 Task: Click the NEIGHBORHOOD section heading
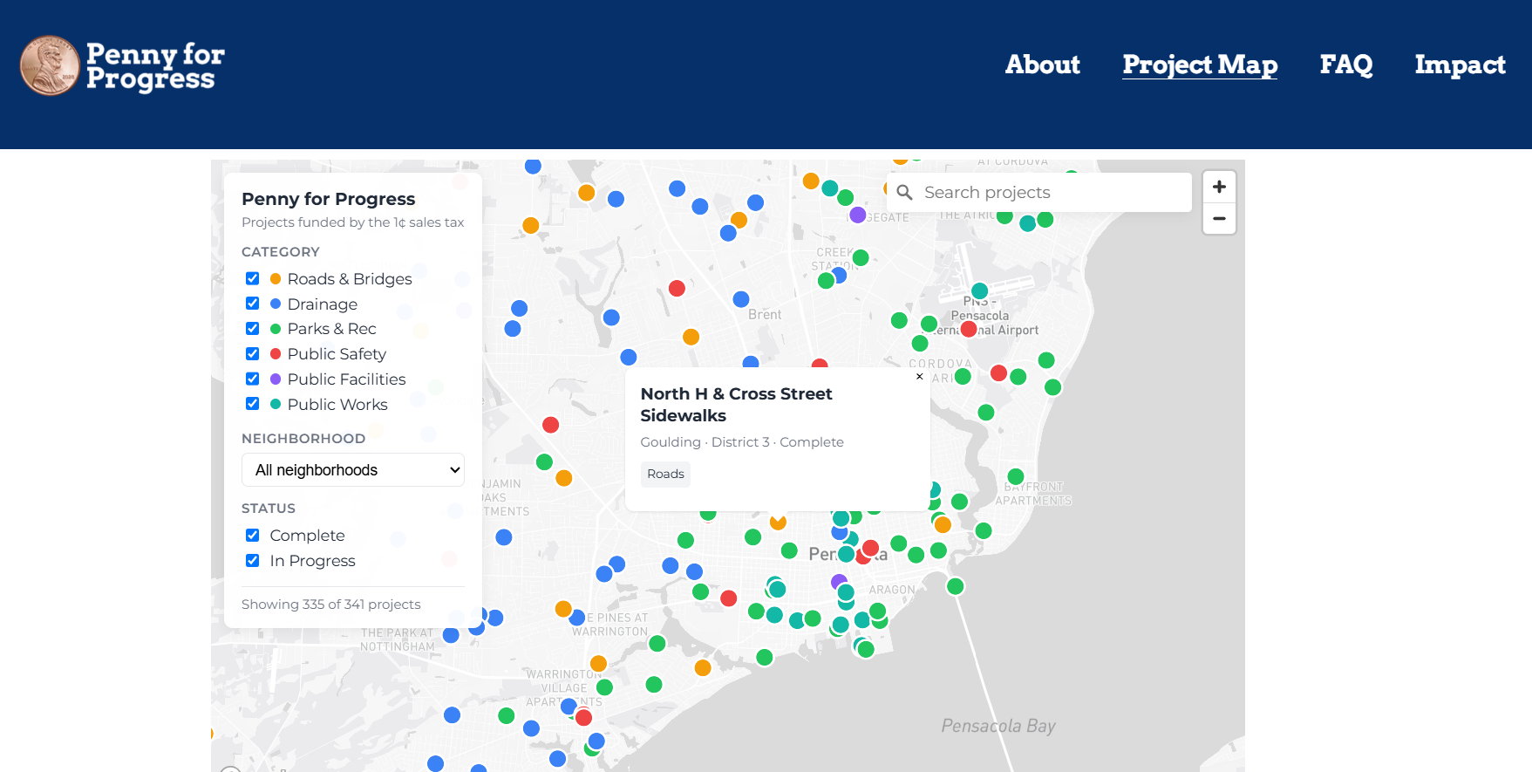[x=303, y=439]
